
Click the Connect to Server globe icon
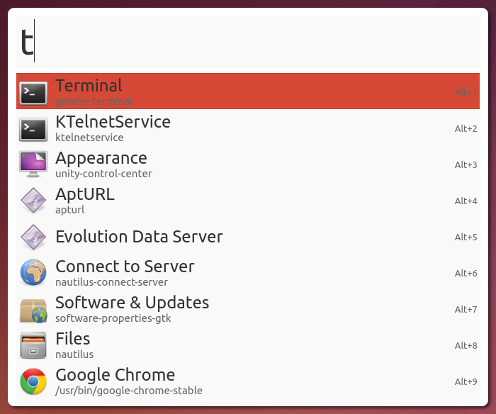pos(33,273)
